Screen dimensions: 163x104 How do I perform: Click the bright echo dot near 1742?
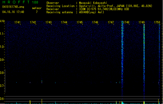click(x=30, y=83)
